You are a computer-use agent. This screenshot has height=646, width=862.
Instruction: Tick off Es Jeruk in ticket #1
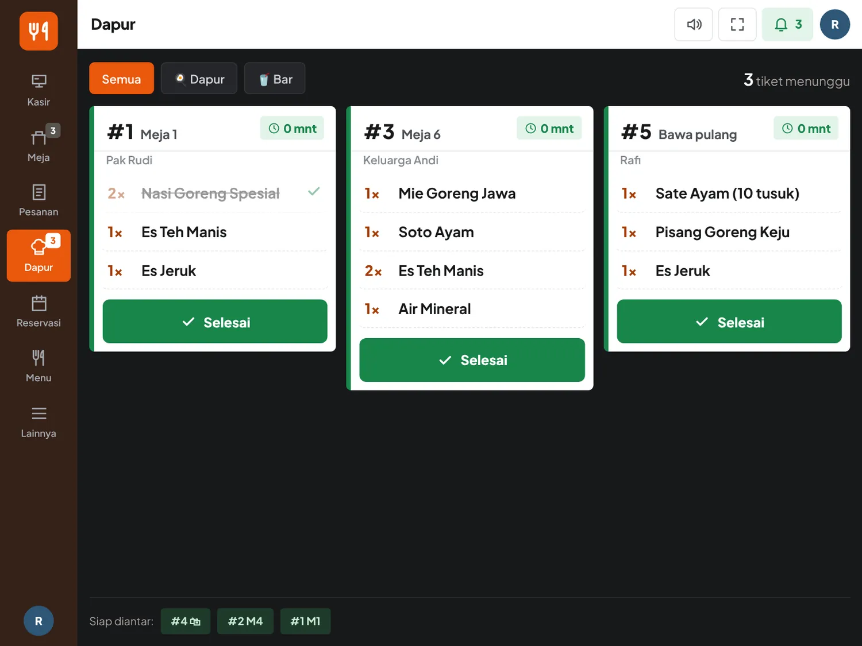pyautogui.click(x=215, y=270)
